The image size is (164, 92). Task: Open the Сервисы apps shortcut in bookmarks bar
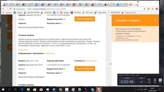[x=7, y=13]
